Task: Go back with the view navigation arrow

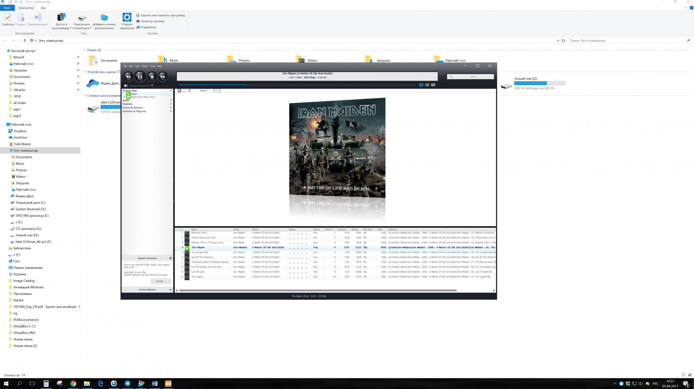Action: 180,91
